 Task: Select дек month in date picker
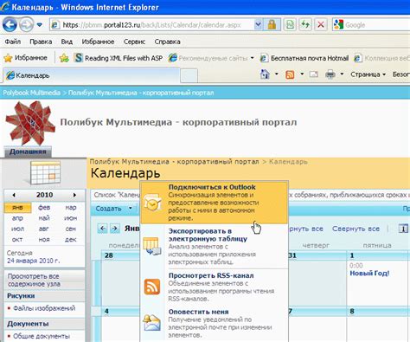[70, 240]
